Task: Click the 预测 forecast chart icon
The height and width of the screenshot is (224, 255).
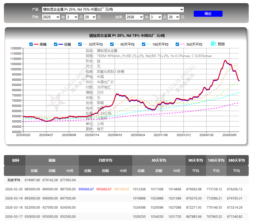Action: [x=214, y=43]
